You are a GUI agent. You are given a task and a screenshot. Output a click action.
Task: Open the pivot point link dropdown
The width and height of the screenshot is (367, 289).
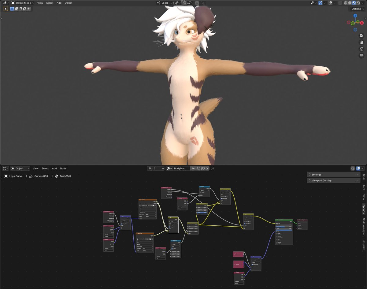(x=178, y=3)
